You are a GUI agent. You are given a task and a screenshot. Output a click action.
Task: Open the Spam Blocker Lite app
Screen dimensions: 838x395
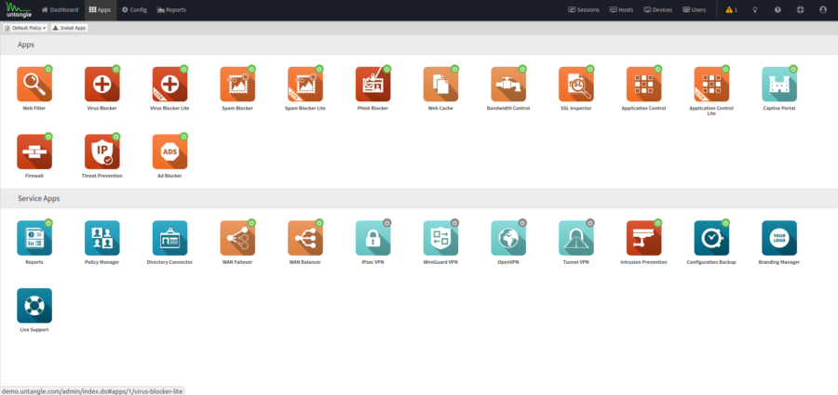click(305, 85)
